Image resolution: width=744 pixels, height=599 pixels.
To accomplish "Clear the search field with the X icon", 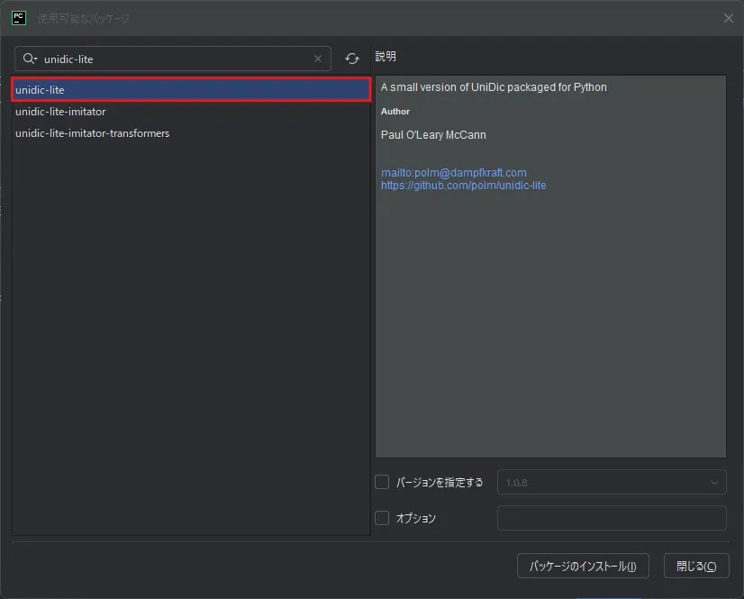I will pos(318,59).
